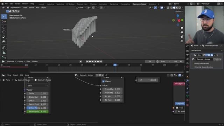Switch to the Shading workspace tab
Screen dimensions: 224x126
click(93, 4)
